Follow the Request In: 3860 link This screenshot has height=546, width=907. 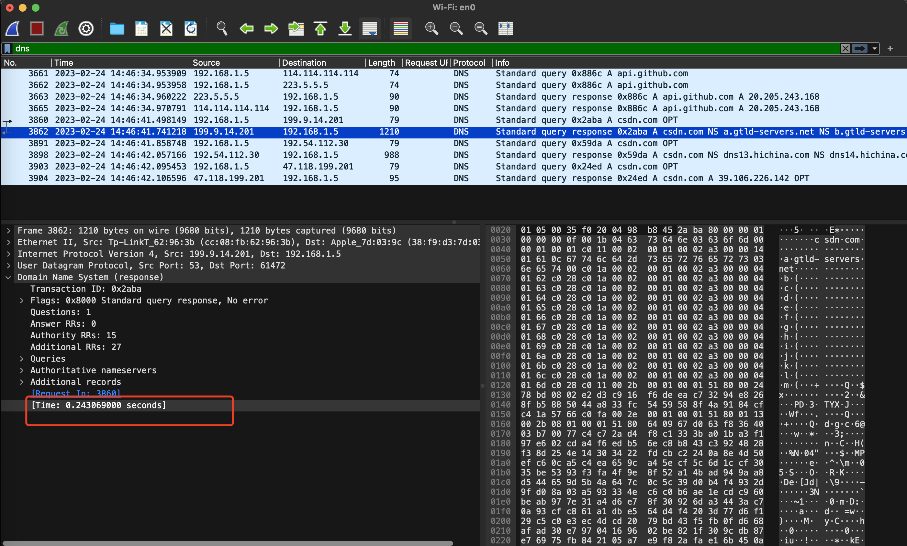coord(76,393)
